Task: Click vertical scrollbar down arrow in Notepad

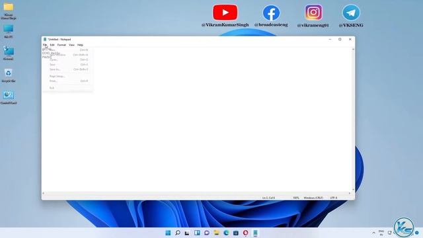Action: point(353,190)
